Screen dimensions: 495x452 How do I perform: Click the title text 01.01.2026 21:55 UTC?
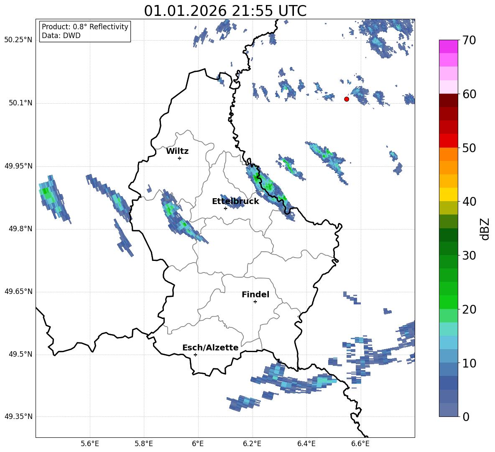coord(225,11)
